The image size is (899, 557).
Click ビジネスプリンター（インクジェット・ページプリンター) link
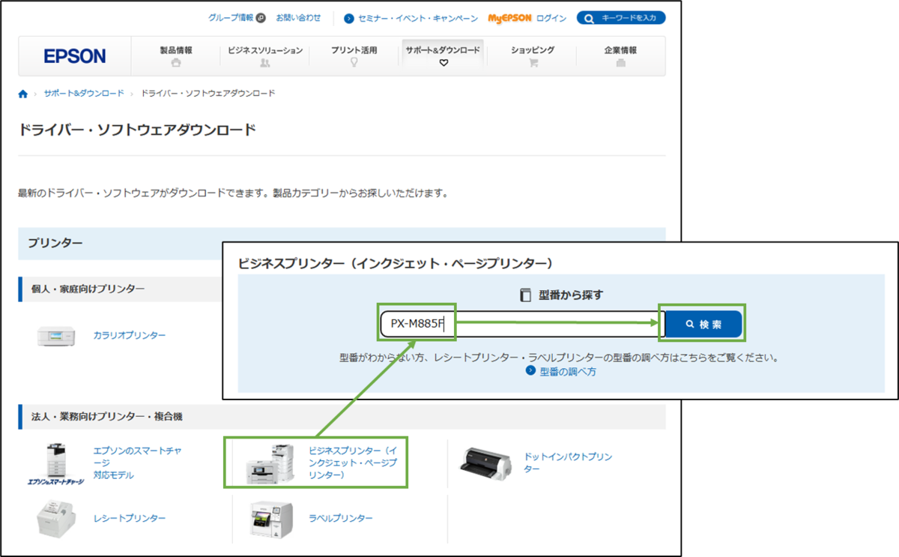point(352,463)
